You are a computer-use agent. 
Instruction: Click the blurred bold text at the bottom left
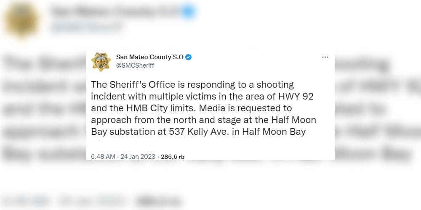coord(158,201)
